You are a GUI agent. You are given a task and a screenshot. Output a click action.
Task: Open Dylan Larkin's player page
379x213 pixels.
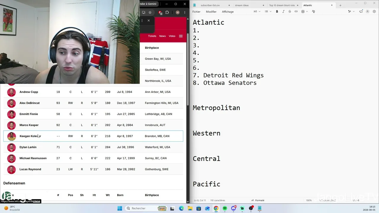[28, 147]
